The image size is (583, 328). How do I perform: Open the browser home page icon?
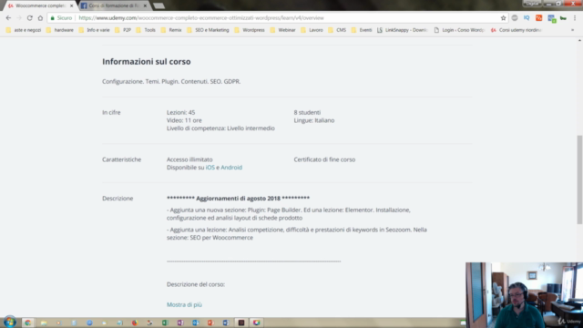pyautogui.click(x=40, y=18)
